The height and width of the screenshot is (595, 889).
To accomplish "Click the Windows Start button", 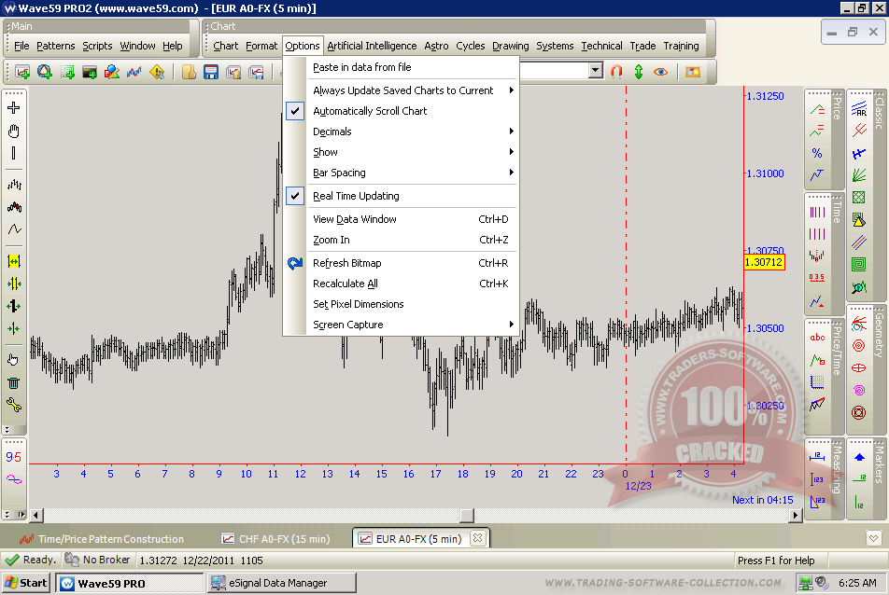I will (26, 583).
